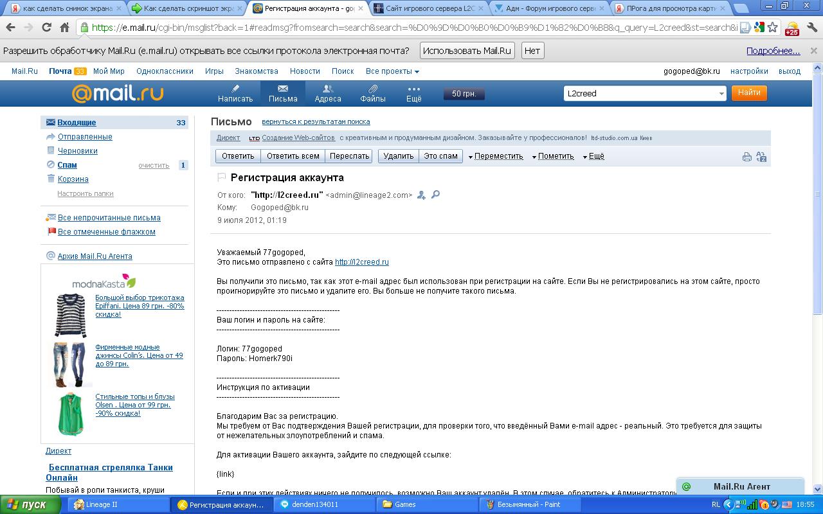Click the Удалить delete button
Screen dimensions: 823x514
(x=399, y=156)
